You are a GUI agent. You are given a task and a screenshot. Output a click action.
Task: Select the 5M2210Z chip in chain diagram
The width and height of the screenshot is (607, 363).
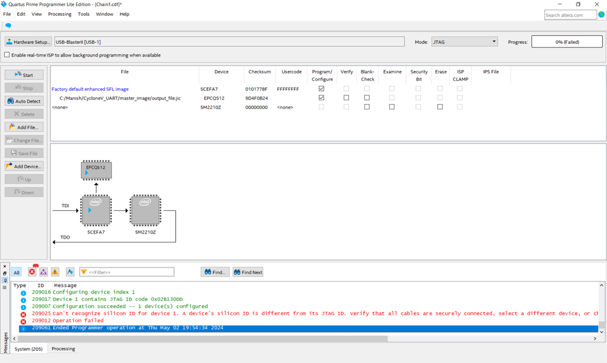tap(145, 211)
